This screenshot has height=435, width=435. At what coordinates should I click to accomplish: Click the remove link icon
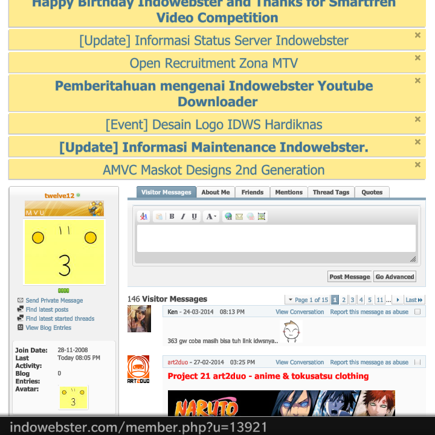[250, 216]
